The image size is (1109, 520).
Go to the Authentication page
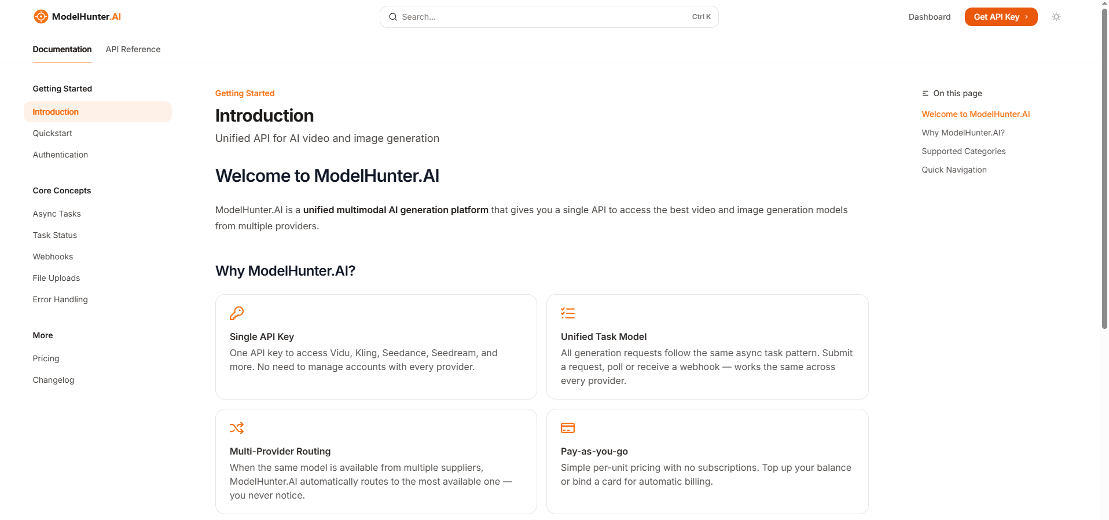60,155
